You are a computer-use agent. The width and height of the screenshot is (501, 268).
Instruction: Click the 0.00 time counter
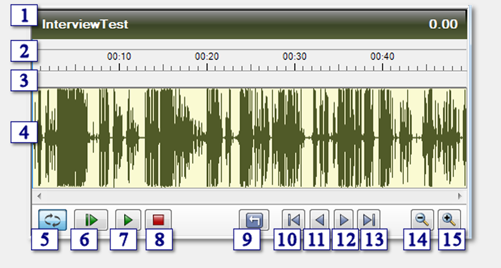pyautogui.click(x=444, y=25)
